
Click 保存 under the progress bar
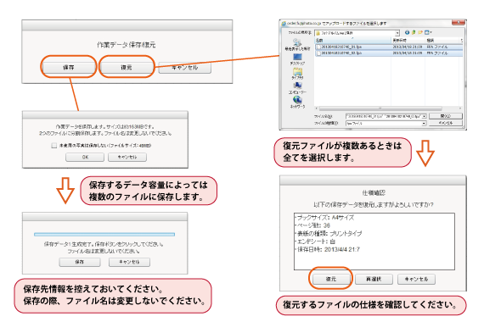point(80,262)
